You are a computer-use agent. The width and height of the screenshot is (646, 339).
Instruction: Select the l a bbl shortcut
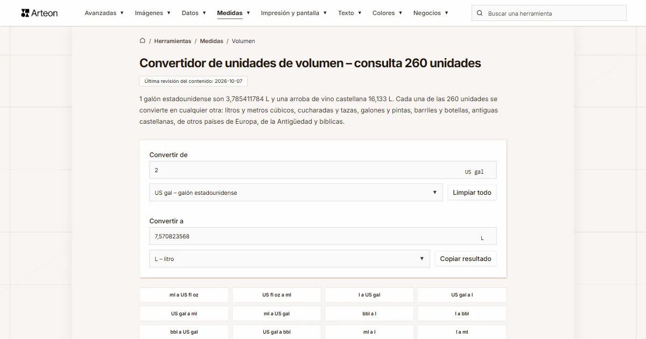point(462,314)
